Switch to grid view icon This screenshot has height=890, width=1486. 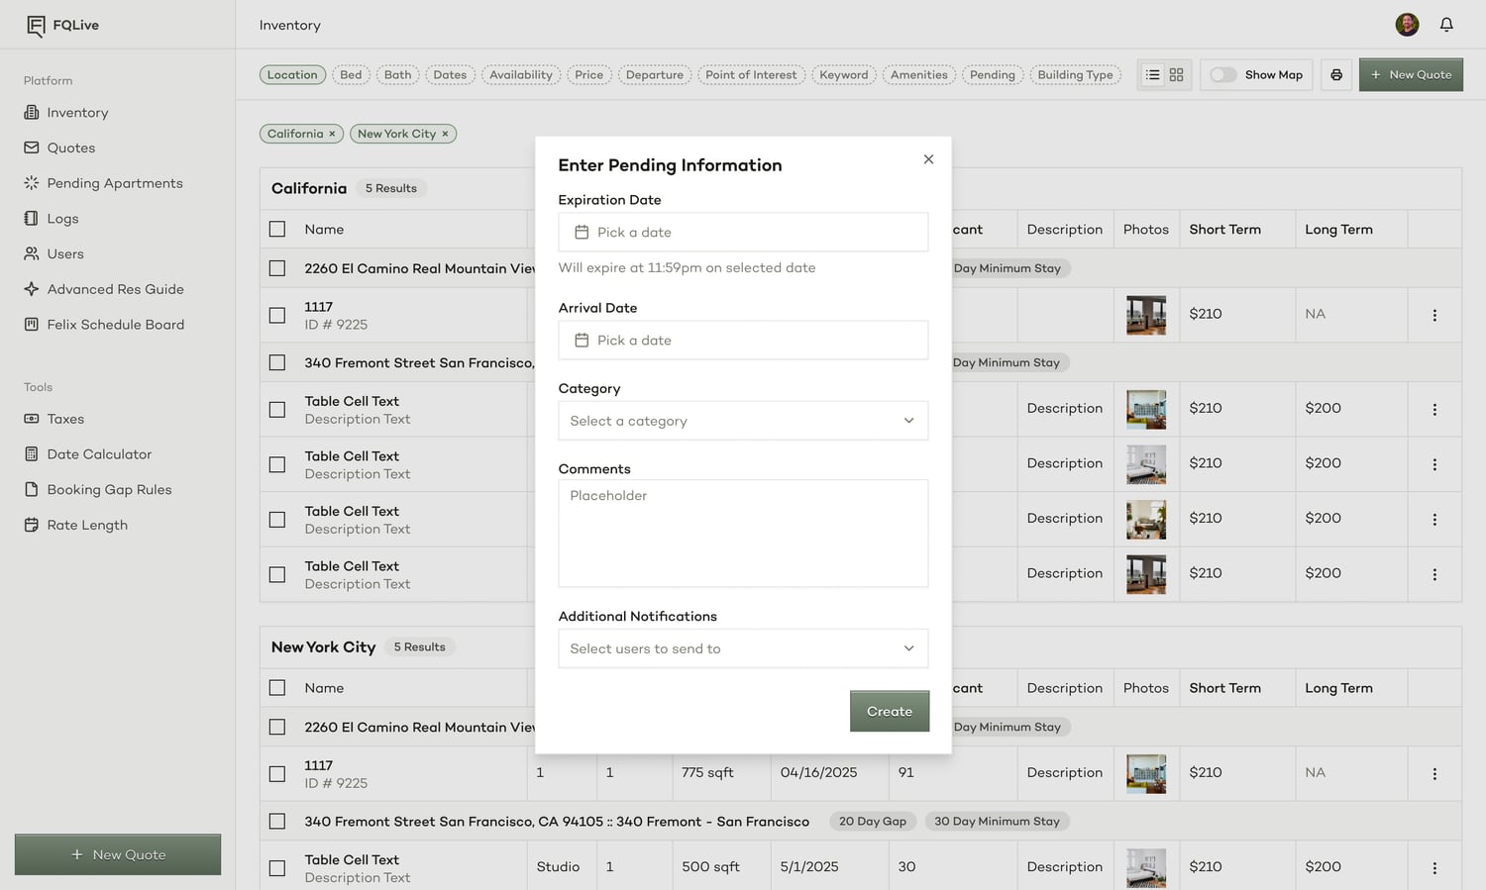(1177, 74)
